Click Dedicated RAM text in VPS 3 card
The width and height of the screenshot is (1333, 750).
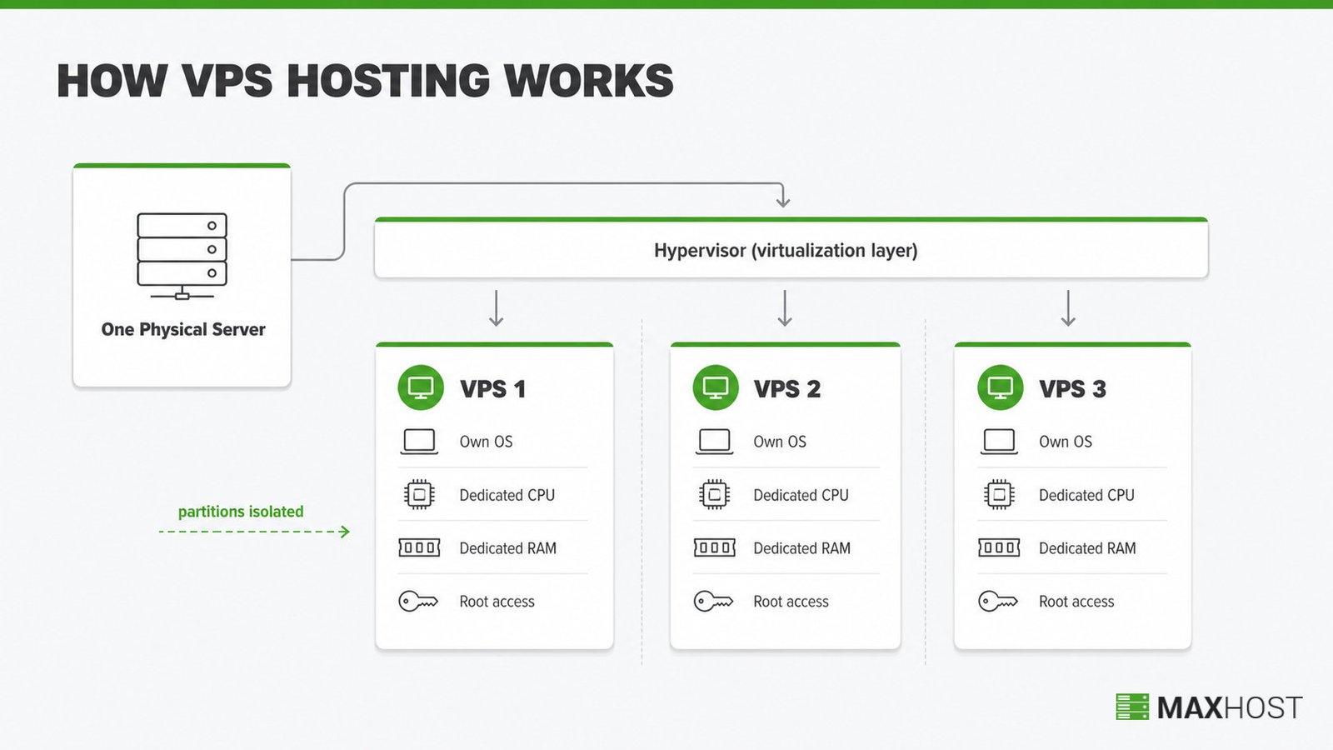(1087, 548)
